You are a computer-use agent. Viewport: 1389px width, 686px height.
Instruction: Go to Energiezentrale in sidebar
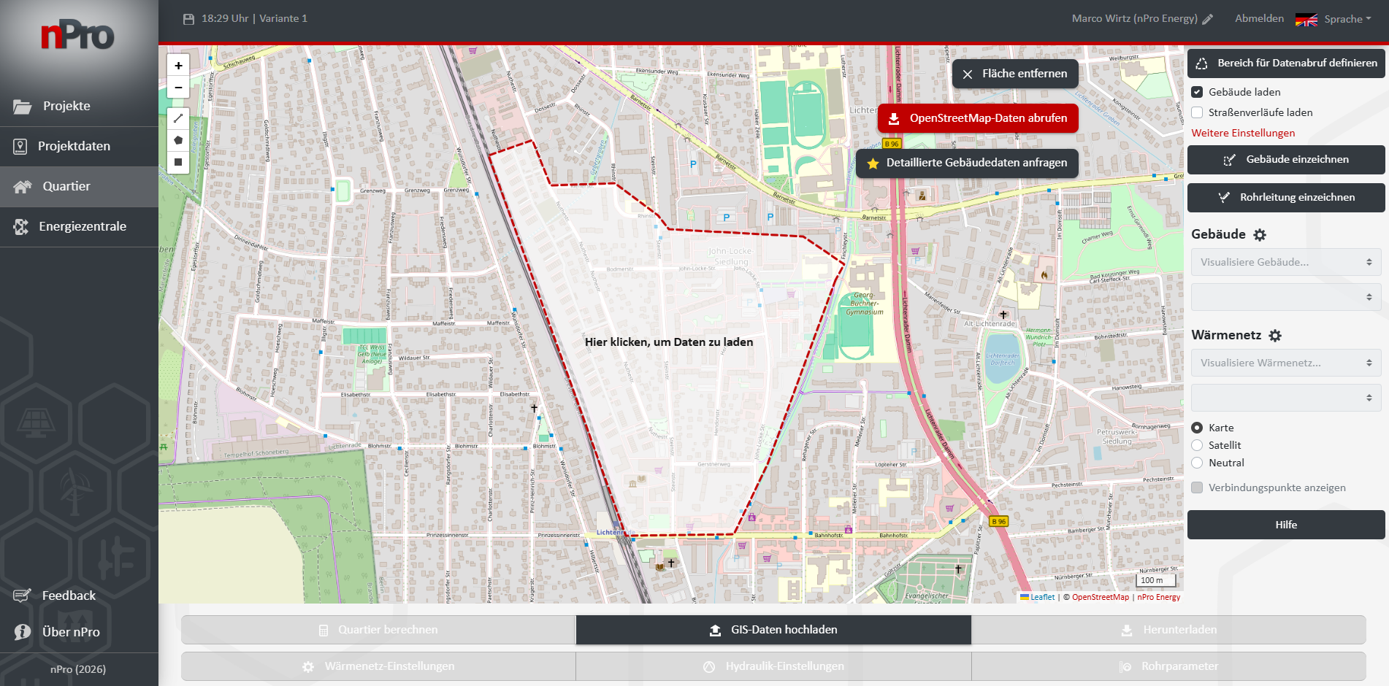point(82,226)
